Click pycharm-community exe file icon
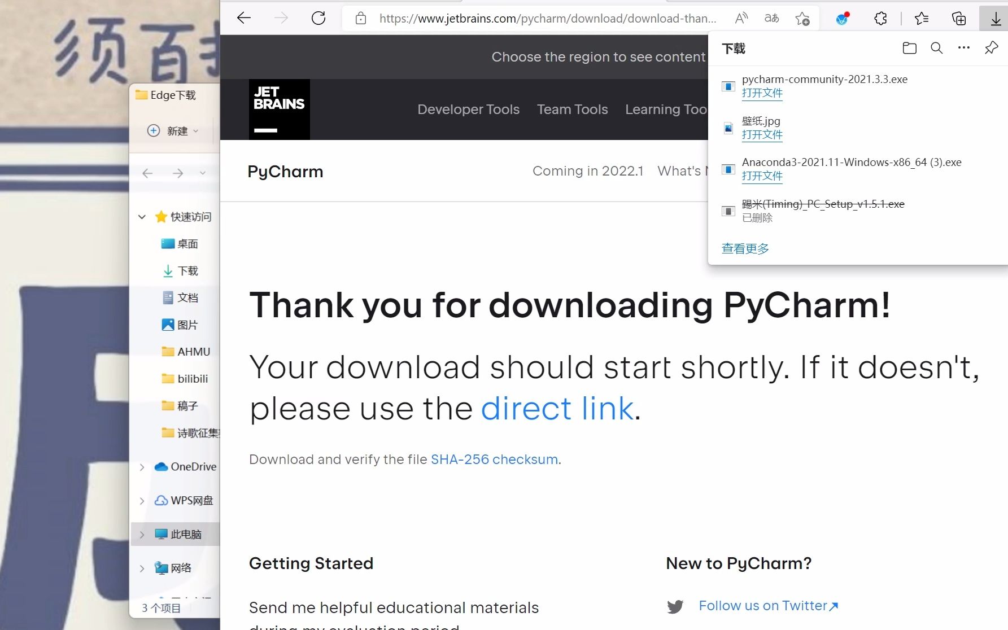Image resolution: width=1008 pixels, height=630 pixels. [728, 86]
